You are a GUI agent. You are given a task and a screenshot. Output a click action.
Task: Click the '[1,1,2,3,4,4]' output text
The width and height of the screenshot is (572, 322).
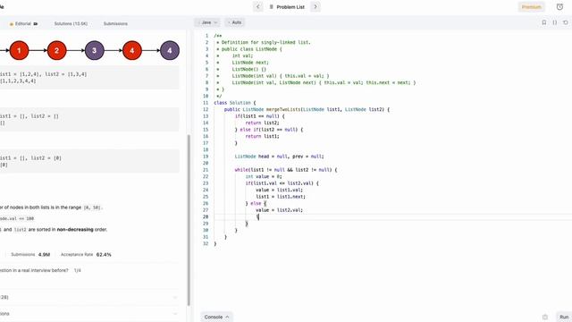18,81
